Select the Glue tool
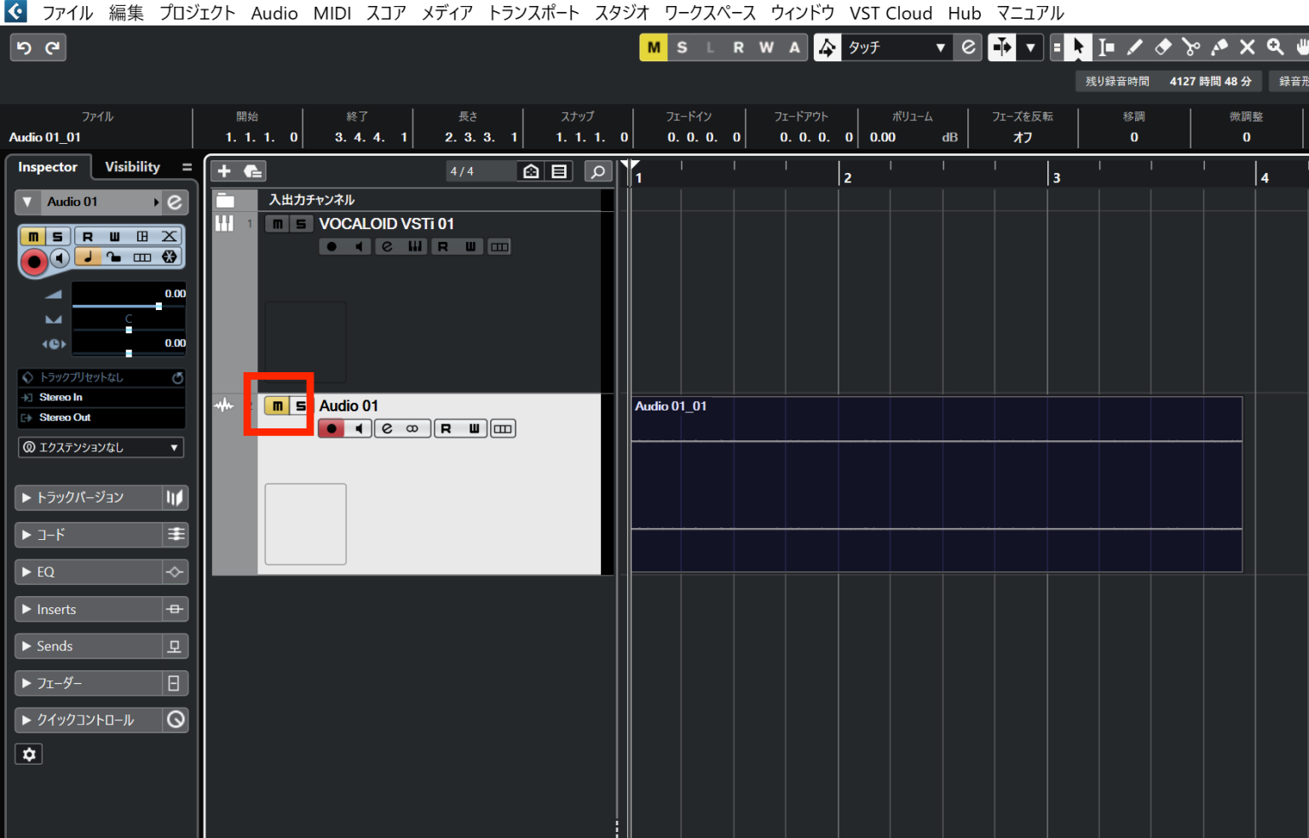The height and width of the screenshot is (838, 1309). (x=1219, y=47)
